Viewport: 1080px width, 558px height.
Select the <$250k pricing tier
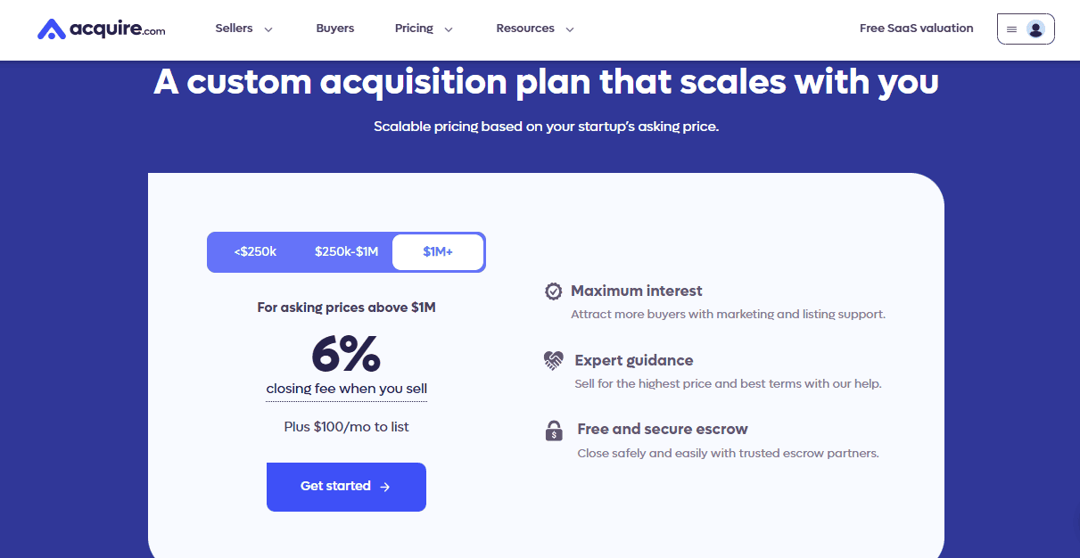[255, 252]
